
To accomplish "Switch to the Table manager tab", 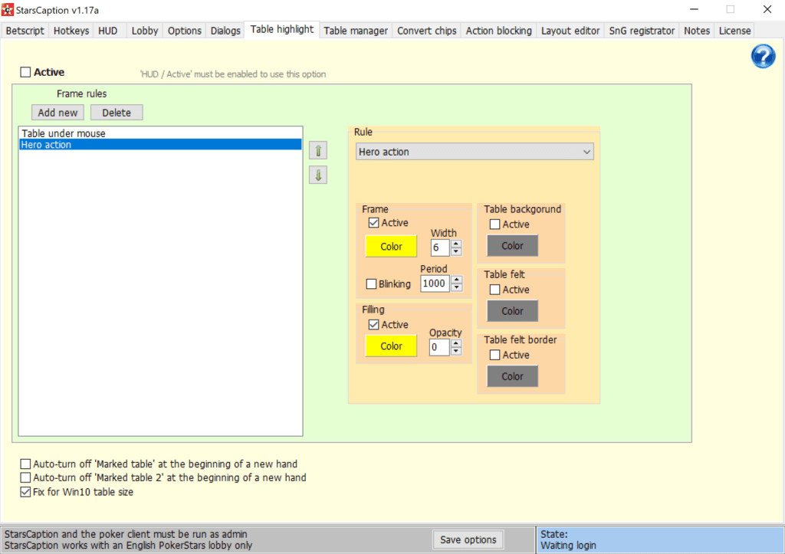I will 356,31.
